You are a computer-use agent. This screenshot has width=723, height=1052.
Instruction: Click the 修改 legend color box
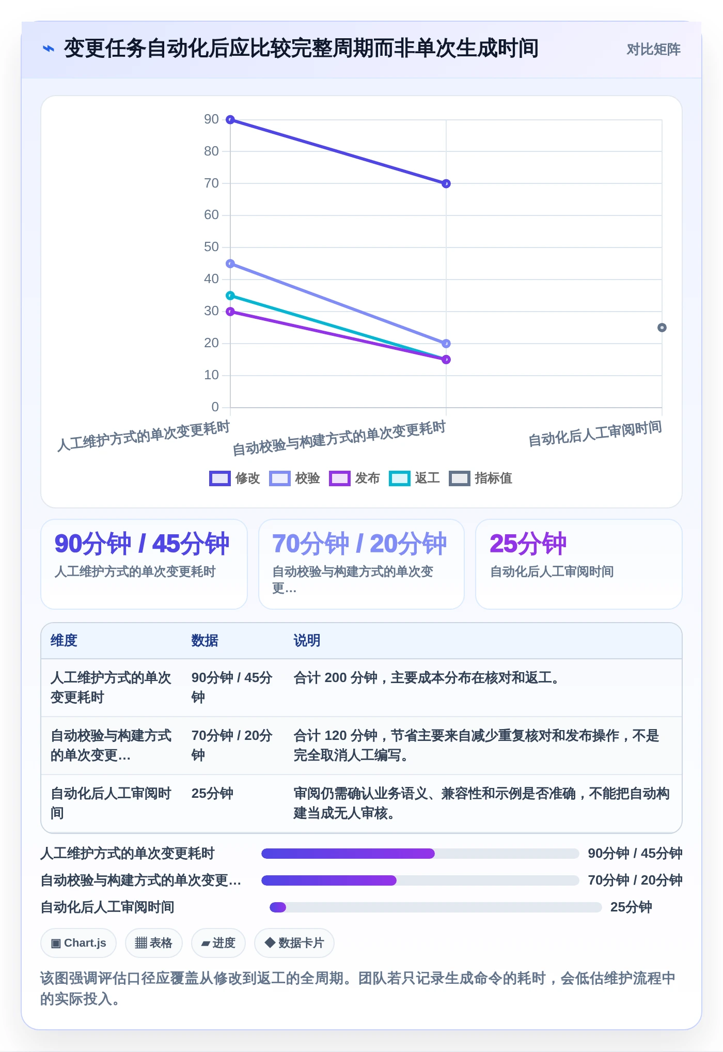(219, 478)
